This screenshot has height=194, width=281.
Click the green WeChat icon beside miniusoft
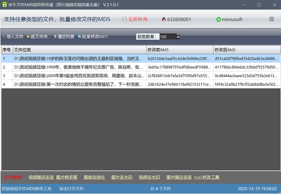(x=218, y=19)
